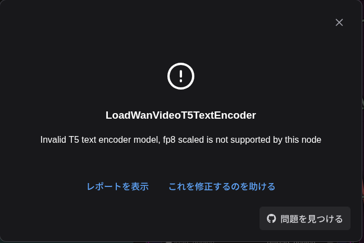Click the LoadWanVideoT5TextEncoder heading
This screenshot has height=243, width=364.
(181, 115)
